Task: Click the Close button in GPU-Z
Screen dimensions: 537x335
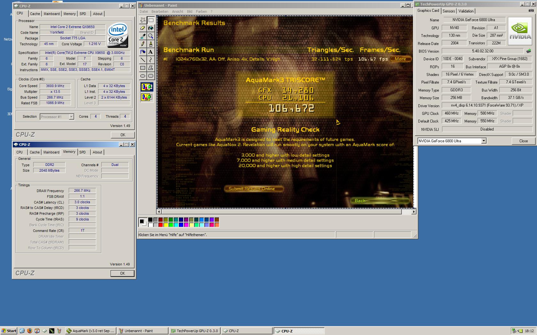Action: (524, 141)
